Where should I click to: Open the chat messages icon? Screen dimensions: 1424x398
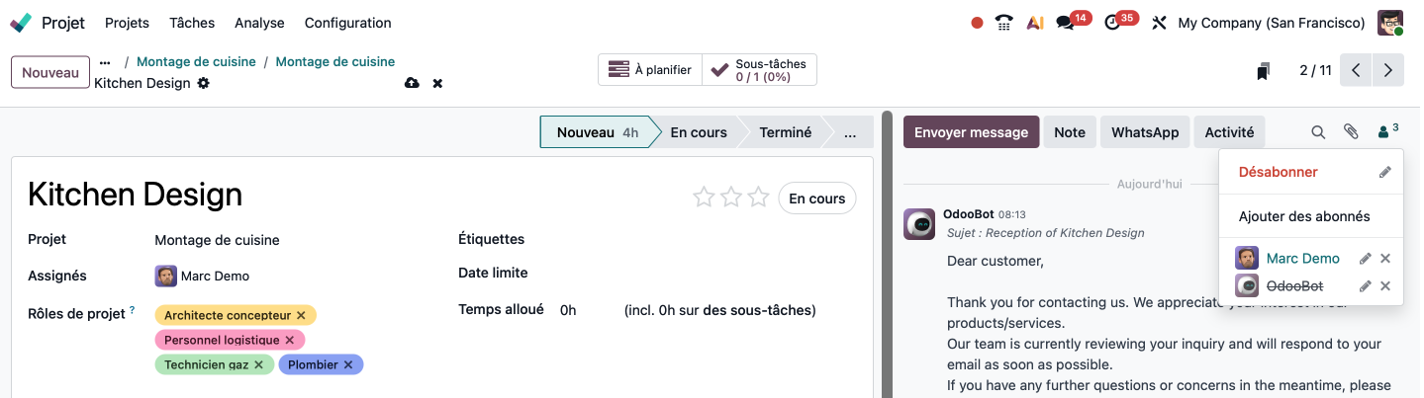[1065, 23]
